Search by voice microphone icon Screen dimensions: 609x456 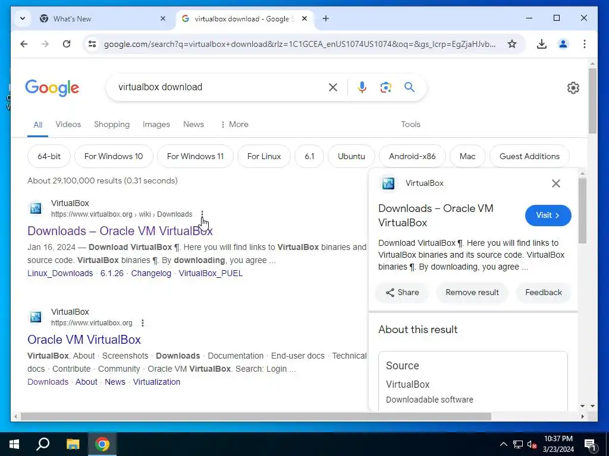click(x=362, y=87)
